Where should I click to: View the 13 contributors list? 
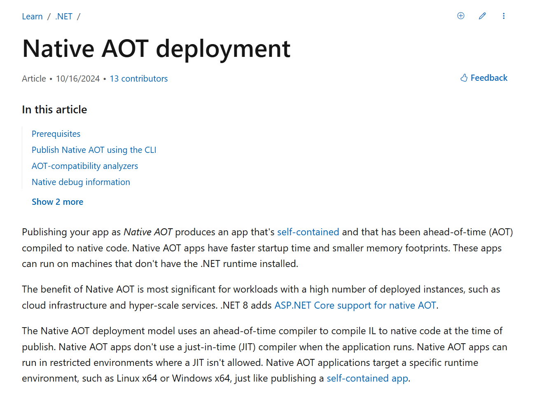pos(138,78)
